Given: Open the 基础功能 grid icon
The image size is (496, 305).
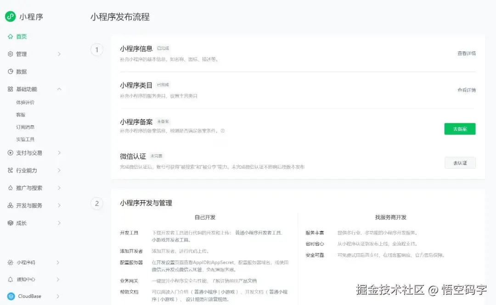Looking at the screenshot, I should (x=10, y=89).
